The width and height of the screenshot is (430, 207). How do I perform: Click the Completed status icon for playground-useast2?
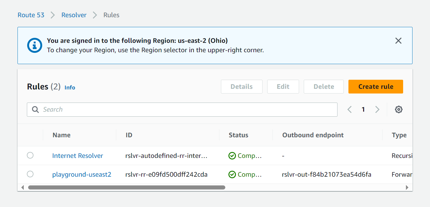pos(232,174)
